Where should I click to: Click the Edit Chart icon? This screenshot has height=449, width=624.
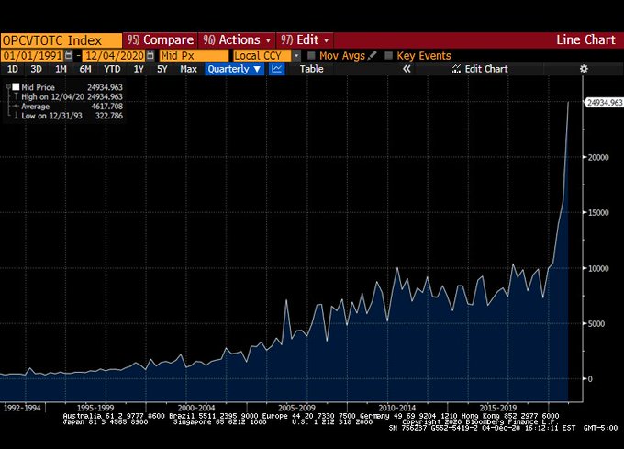click(456, 69)
